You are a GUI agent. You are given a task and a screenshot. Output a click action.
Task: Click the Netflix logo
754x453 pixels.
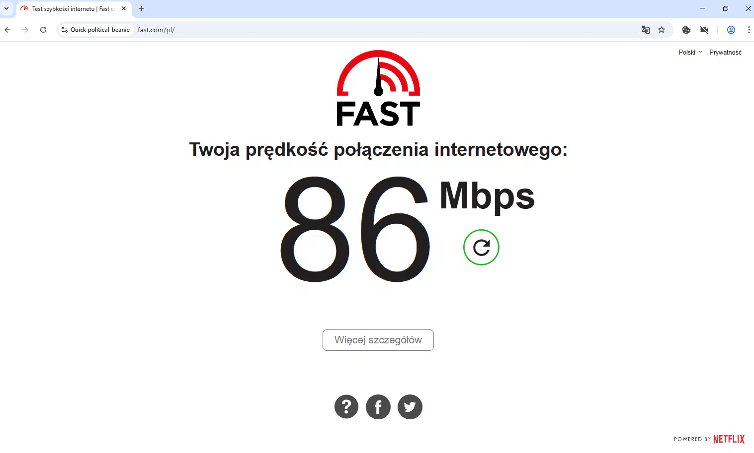point(729,439)
